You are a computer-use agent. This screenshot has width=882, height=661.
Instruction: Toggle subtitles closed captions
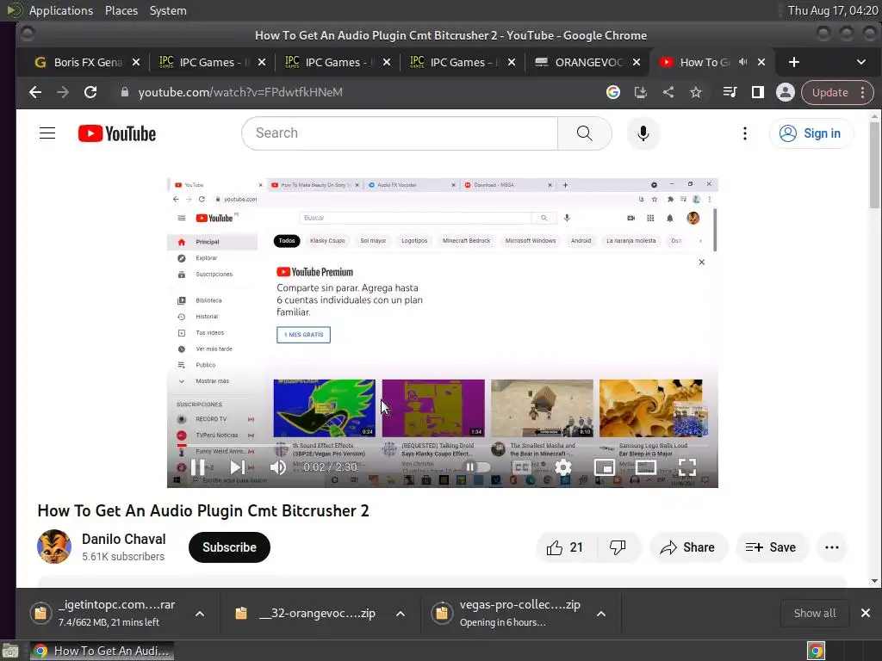pos(521,467)
